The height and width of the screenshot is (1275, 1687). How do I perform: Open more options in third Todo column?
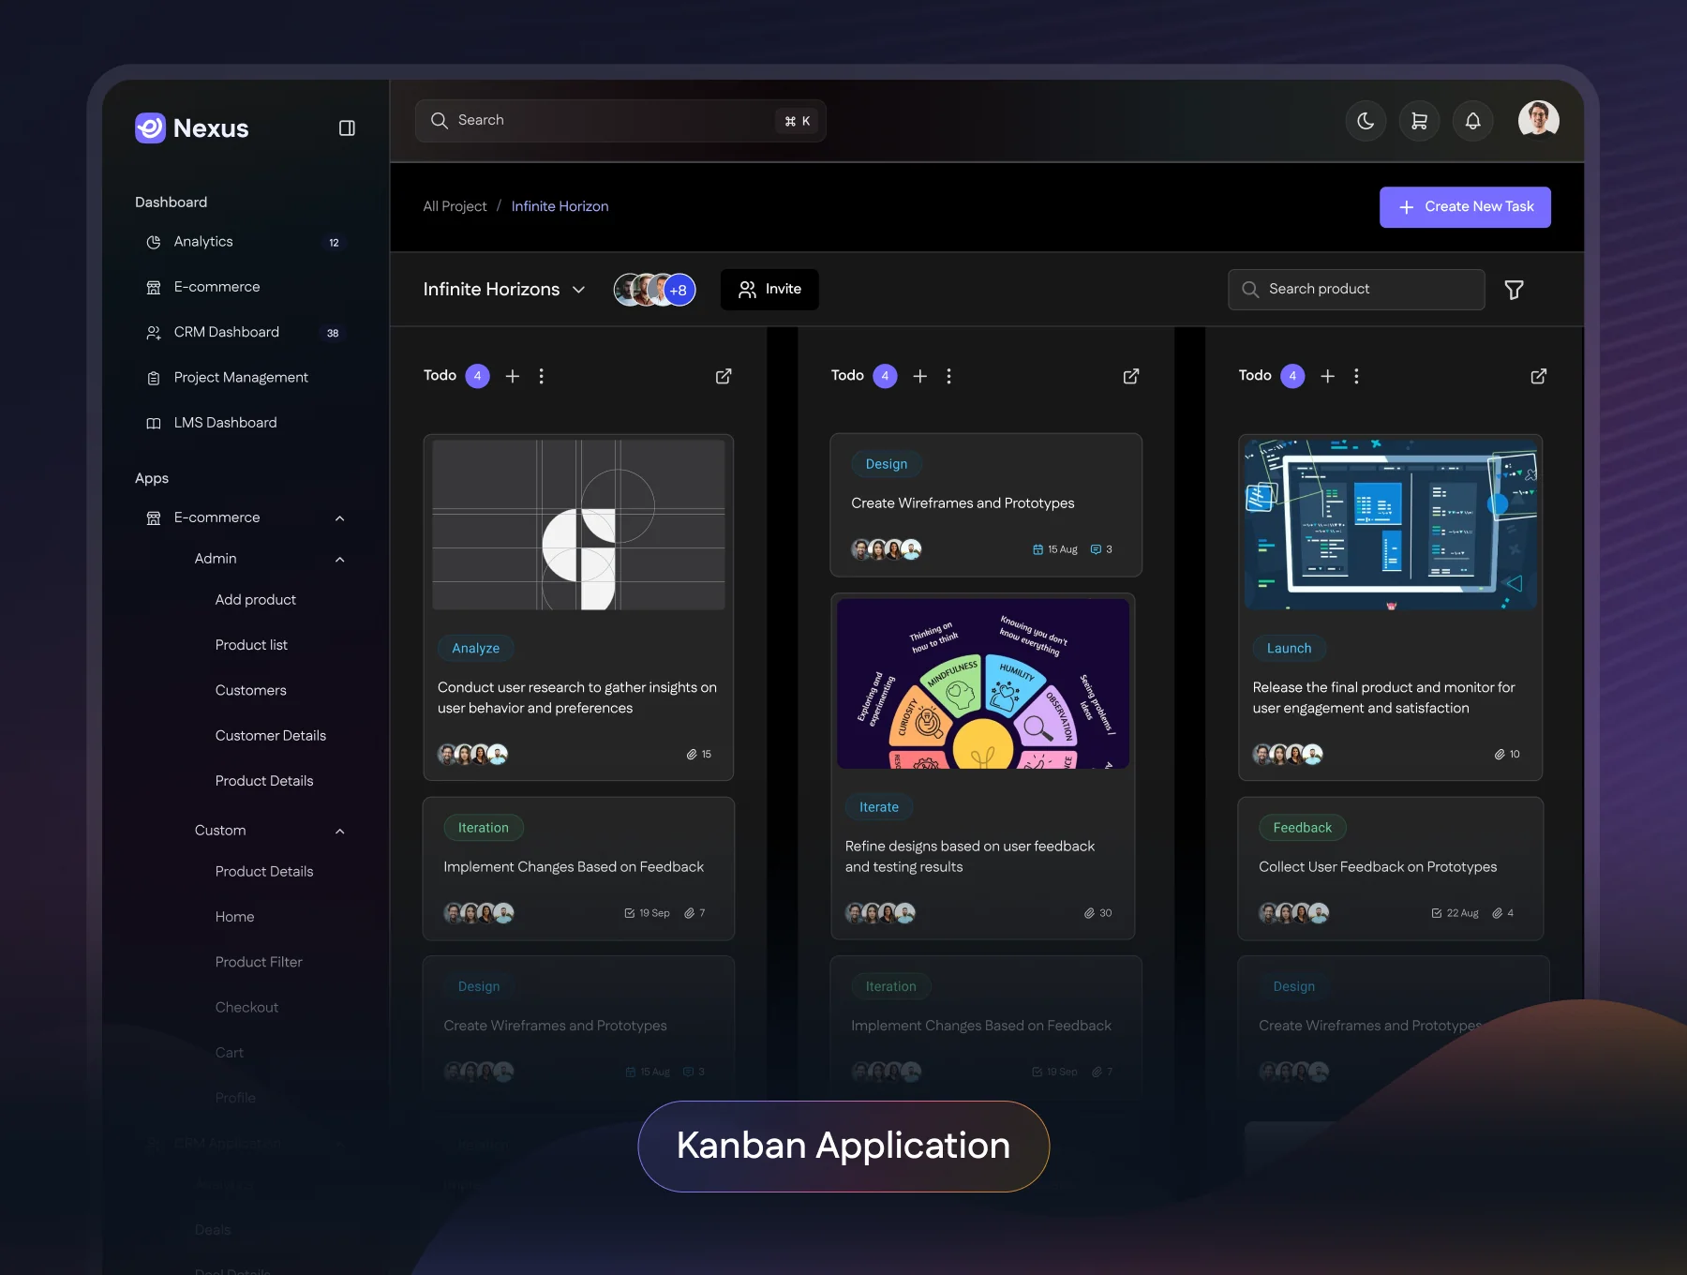click(x=1356, y=376)
